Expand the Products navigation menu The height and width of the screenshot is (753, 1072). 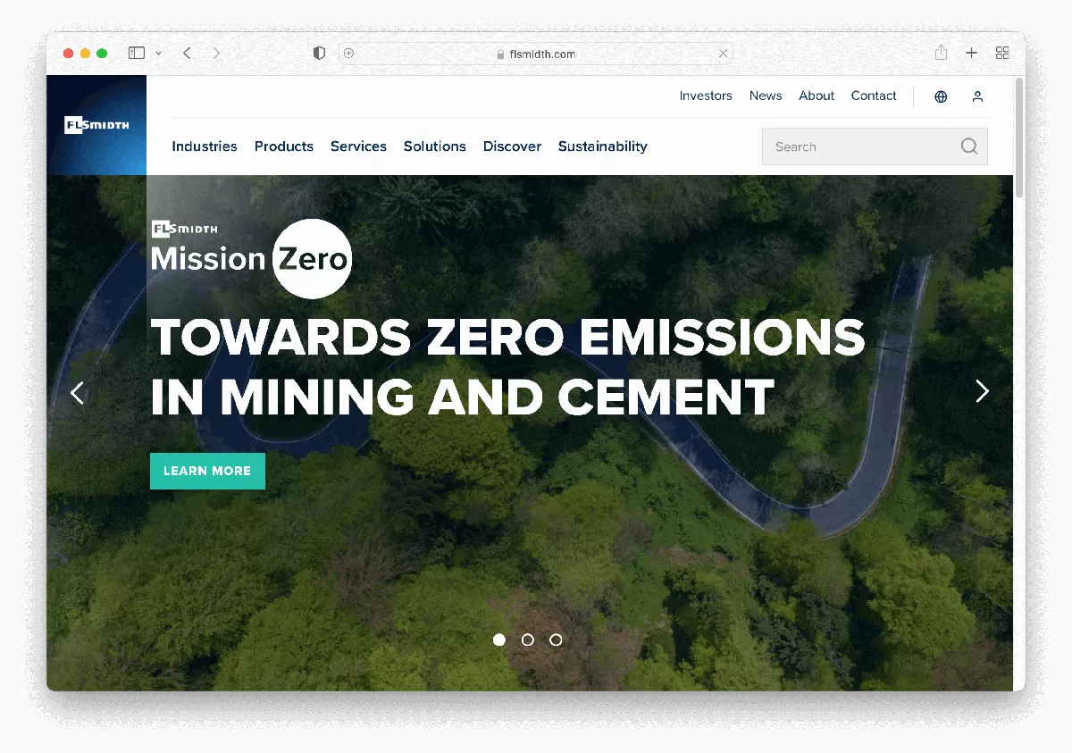tap(284, 146)
